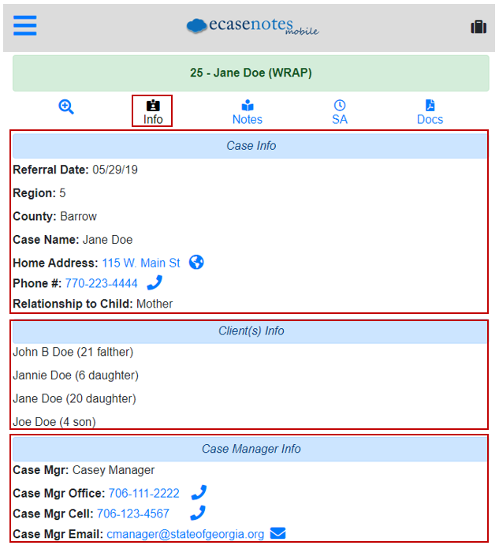The height and width of the screenshot is (549, 499).
Task: Click the County value Barrow
Action: [x=78, y=216]
